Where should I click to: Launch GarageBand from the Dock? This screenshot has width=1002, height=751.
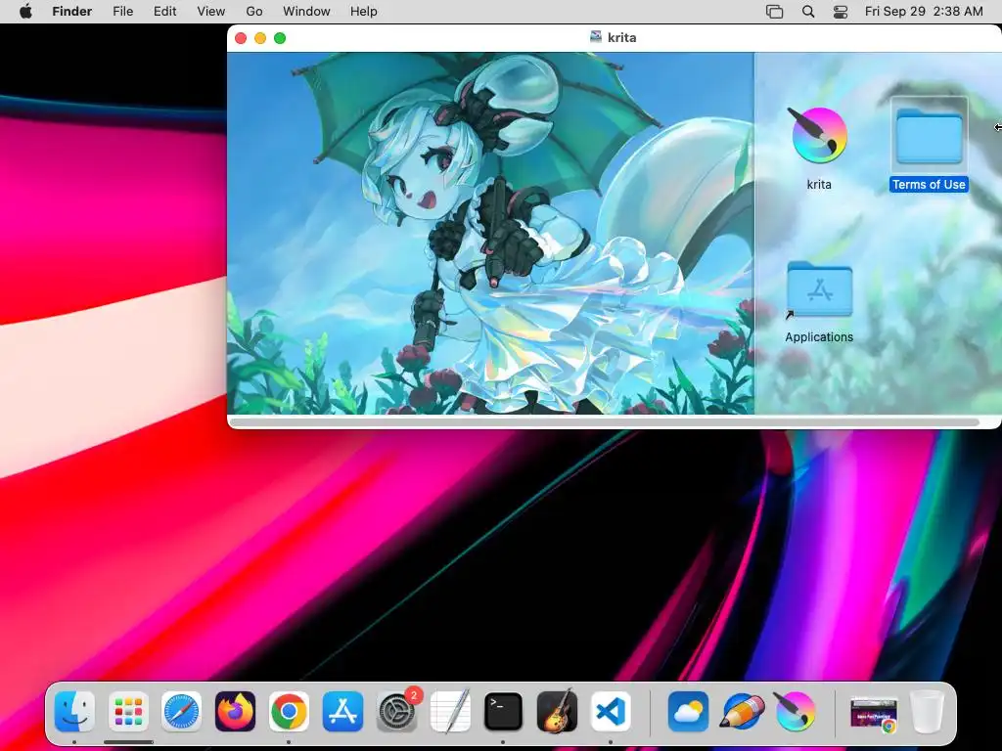[x=557, y=711]
